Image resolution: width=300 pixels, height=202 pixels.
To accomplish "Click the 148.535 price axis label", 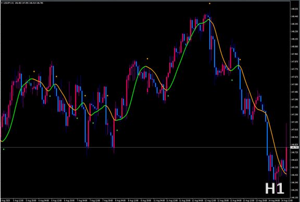I will click(x=294, y=9).
